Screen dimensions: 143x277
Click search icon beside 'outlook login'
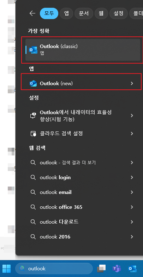point(33,177)
